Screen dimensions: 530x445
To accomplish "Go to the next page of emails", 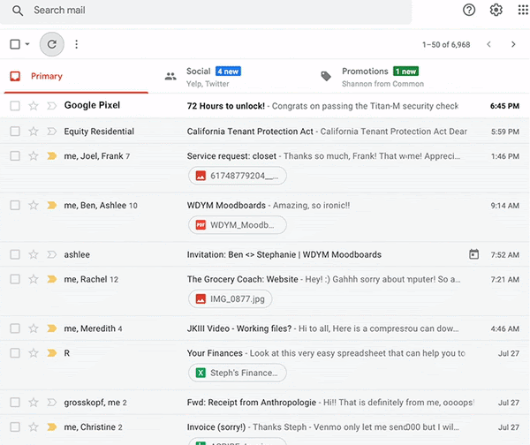I will point(513,44).
